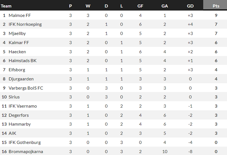Open IFK Norrkoeping team page

coord(25,24)
